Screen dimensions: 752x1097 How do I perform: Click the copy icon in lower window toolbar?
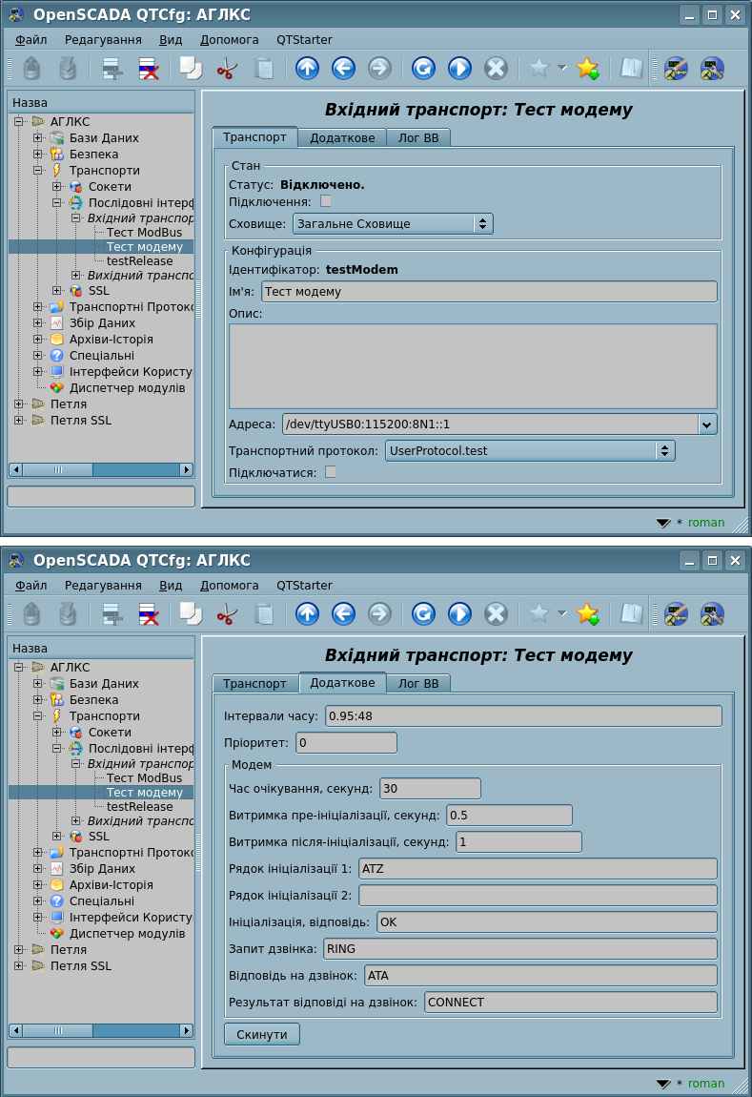click(191, 614)
